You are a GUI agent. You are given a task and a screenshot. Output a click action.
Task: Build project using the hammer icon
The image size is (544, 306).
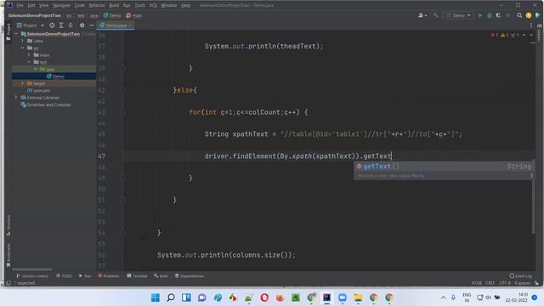[436, 15]
